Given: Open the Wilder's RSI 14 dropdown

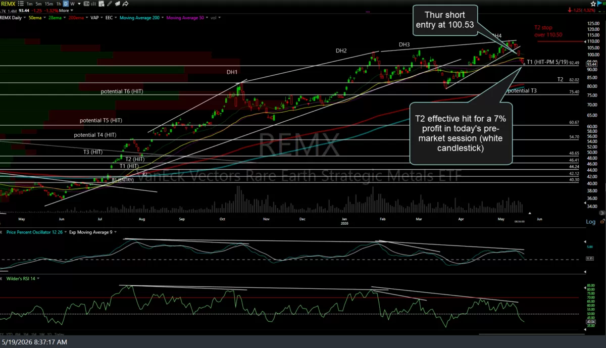Looking at the screenshot, I should 38,278.
